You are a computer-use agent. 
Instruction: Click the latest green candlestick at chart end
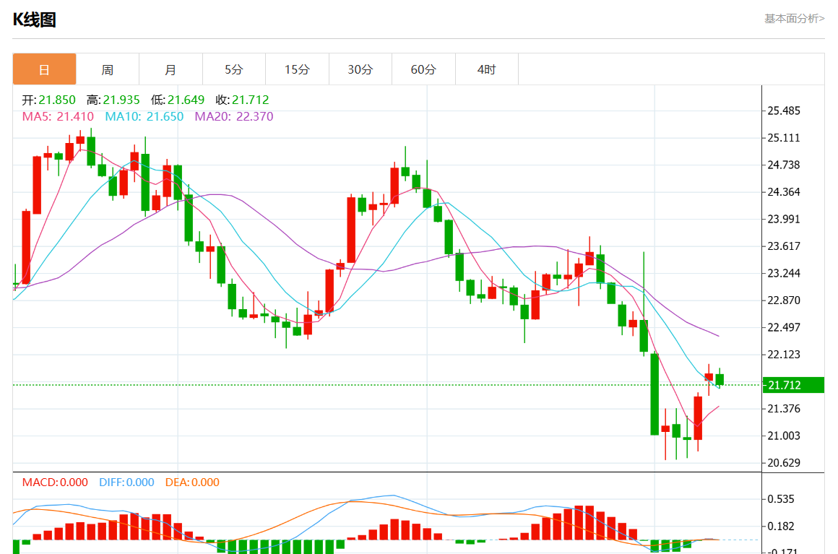[x=720, y=379]
